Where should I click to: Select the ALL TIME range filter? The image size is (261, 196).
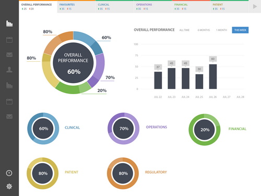[184, 30]
